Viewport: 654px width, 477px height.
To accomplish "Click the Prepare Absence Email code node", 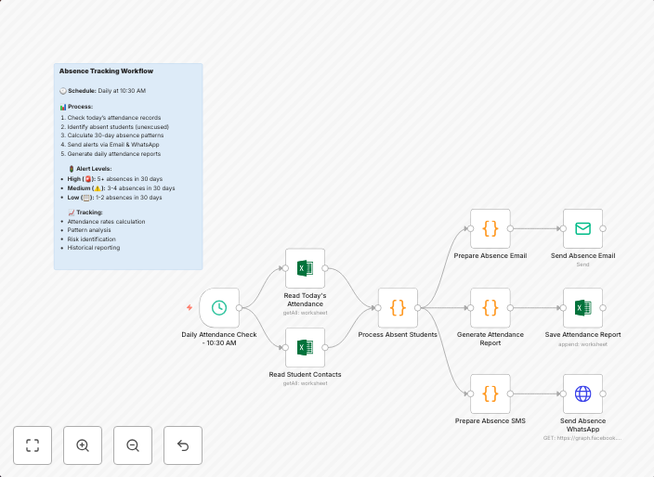I will pos(490,228).
